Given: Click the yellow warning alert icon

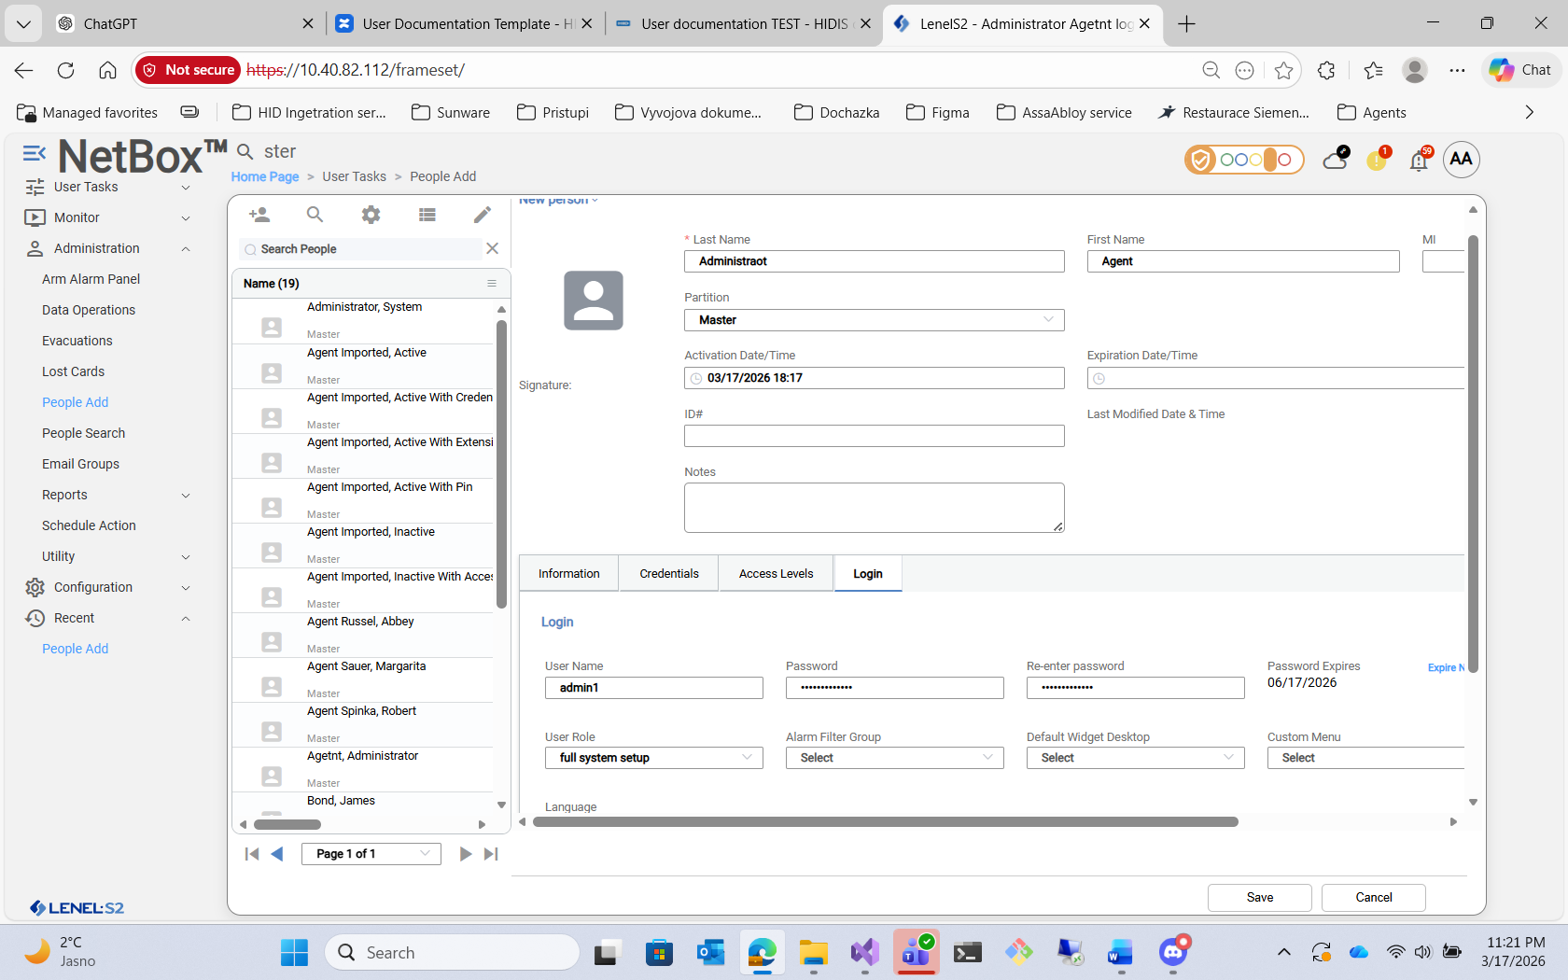Looking at the screenshot, I should (1377, 161).
